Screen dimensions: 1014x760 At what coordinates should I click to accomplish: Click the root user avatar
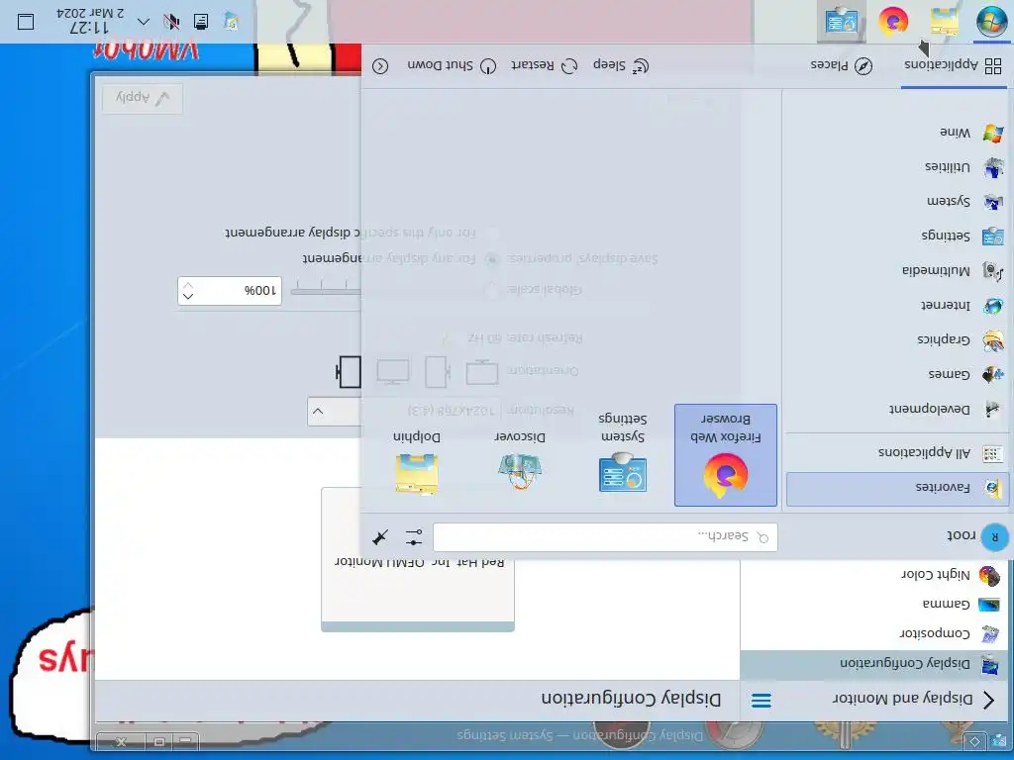point(994,537)
